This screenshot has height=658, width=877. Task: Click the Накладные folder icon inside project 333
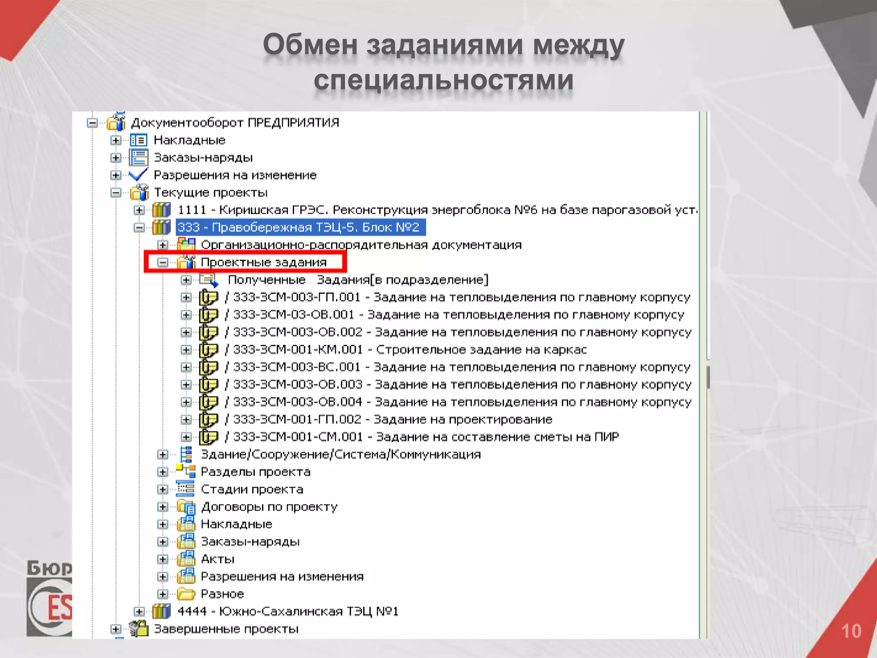pos(186,524)
